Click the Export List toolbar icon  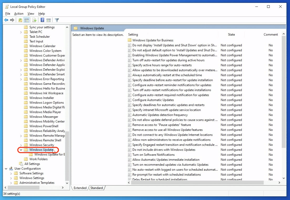34,20
